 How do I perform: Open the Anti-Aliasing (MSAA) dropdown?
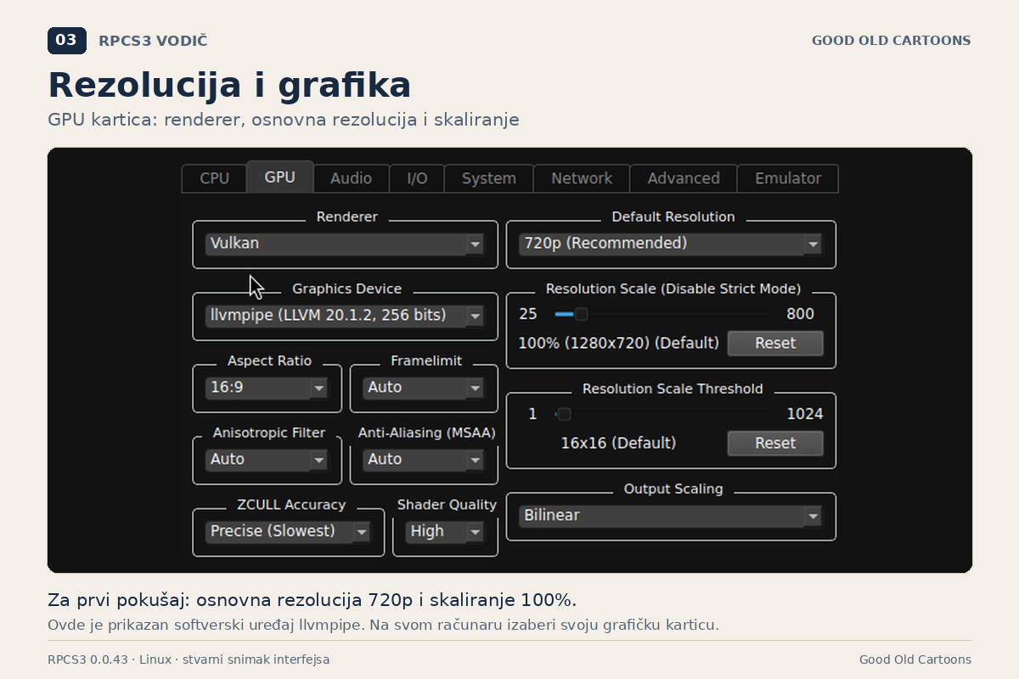(x=424, y=460)
